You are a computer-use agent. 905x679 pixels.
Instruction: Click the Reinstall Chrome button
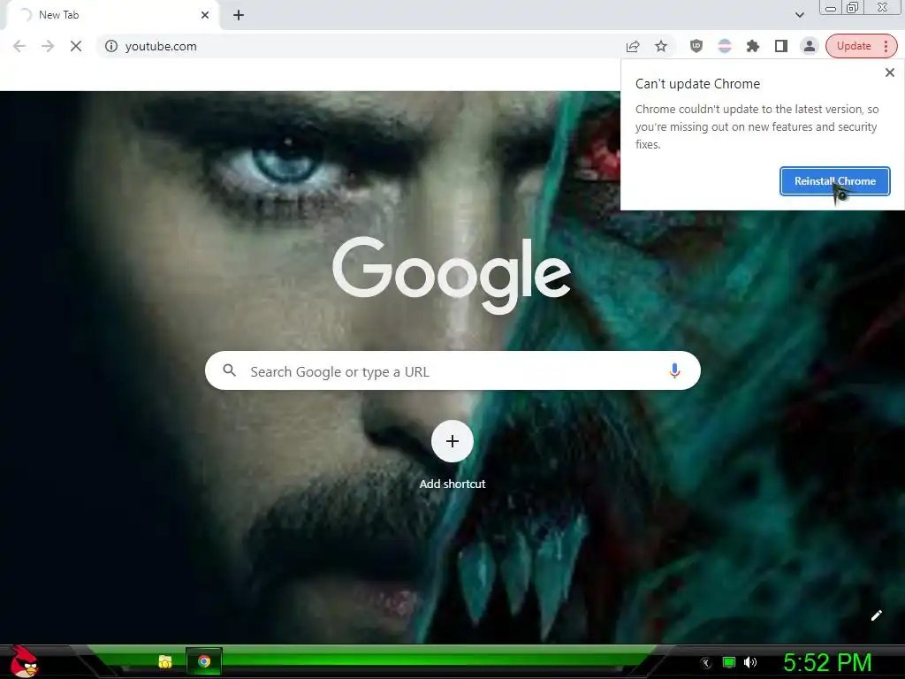click(834, 181)
